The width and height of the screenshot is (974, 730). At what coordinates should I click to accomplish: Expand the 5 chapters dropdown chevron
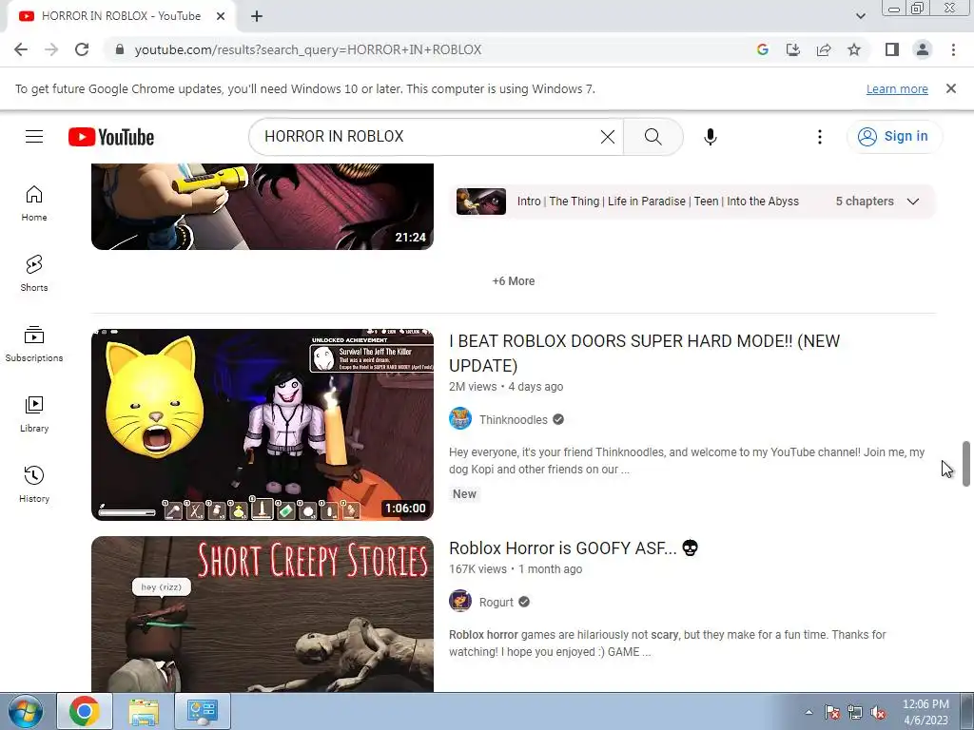pos(913,202)
